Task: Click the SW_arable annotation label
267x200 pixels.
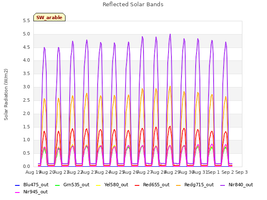Action: coord(49,17)
